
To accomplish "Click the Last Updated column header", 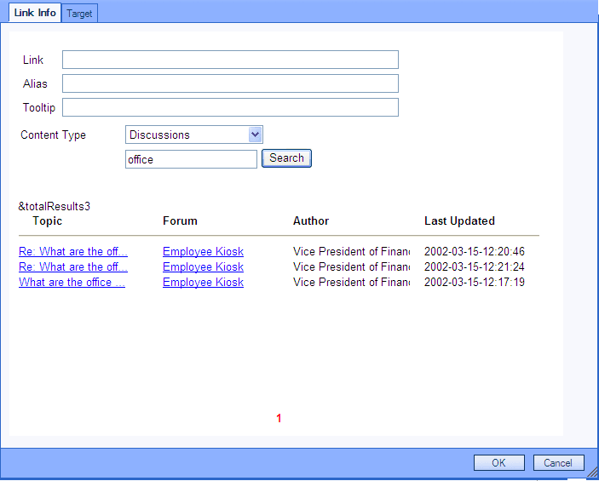I will click(459, 221).
